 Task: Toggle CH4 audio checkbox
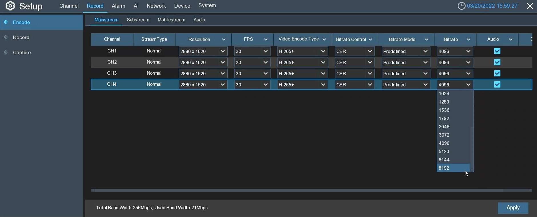tap(497, 84)
